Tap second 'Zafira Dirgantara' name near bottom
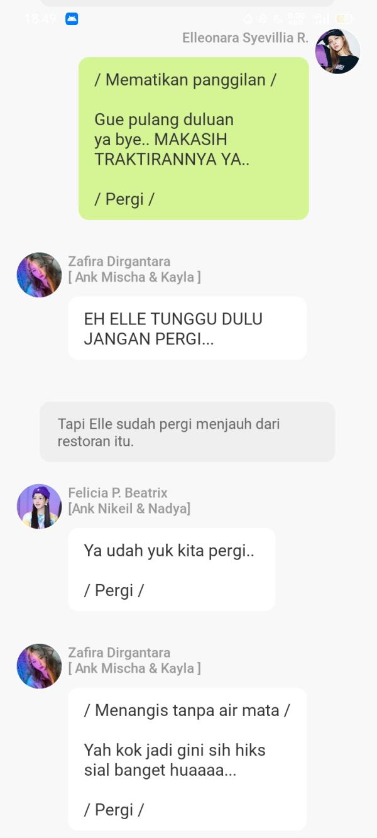 (x=119, y=653)
